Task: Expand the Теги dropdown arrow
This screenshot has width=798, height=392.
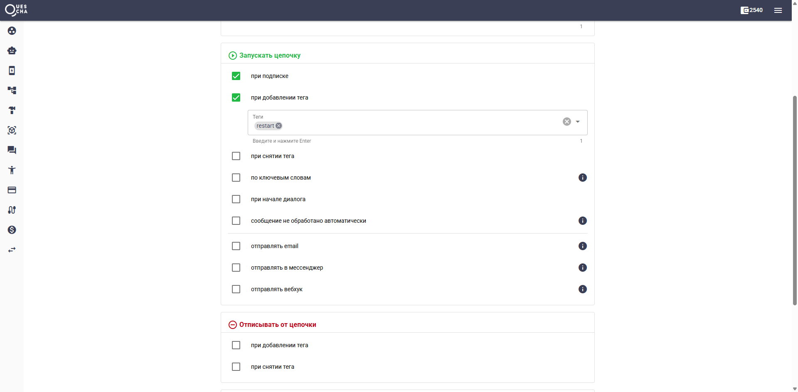Action: (x=578, y=122)
